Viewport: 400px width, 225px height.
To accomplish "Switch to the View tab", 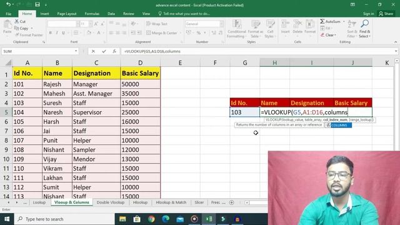I will click(x=146, y=14).
